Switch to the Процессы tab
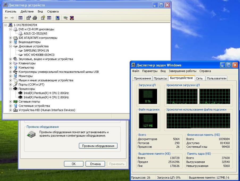This screenshot has width=240, height=181. click(x=161, y=78)
